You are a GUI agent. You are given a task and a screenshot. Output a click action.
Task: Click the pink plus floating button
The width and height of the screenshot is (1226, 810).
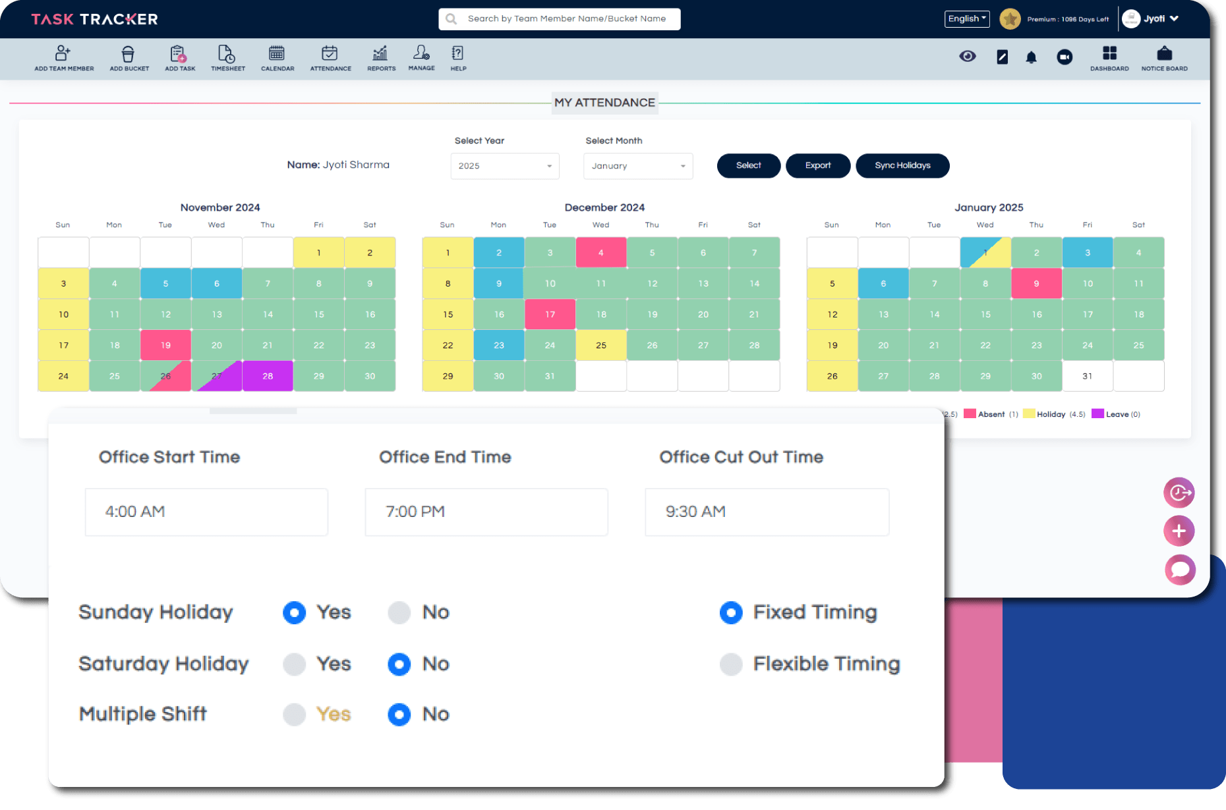point(1179,531)
